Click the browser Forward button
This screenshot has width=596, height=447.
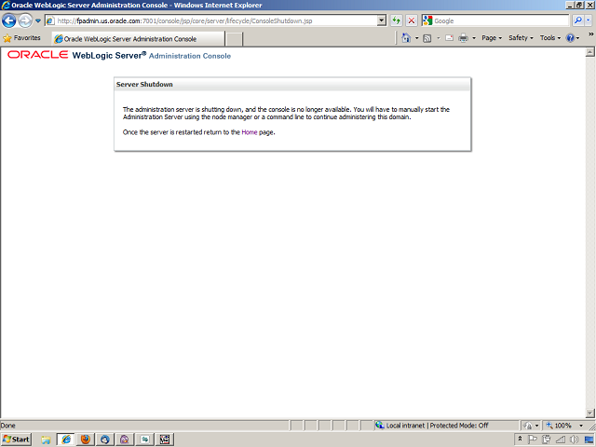pos(25,20)
